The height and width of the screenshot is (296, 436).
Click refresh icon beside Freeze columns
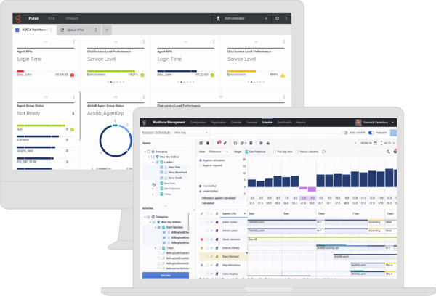tap(323, 152)
